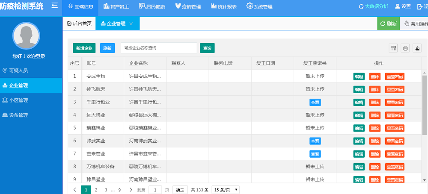428x194 pixels.
Task: Switch to the 后台首页 tab
Action: point(79,24)
